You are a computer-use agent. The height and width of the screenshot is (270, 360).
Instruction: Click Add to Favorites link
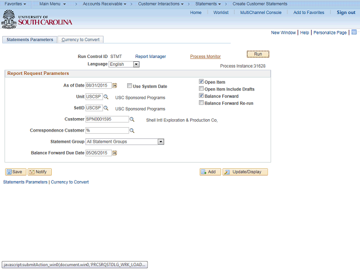click(x=309, y=12)
